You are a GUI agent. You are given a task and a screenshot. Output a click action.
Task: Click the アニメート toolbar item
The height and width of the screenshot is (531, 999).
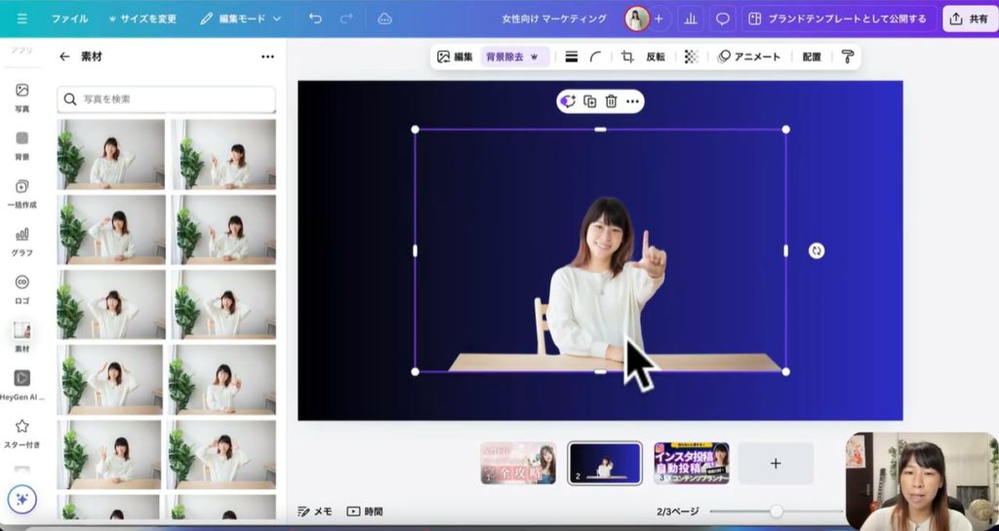(x=749, y=57)
